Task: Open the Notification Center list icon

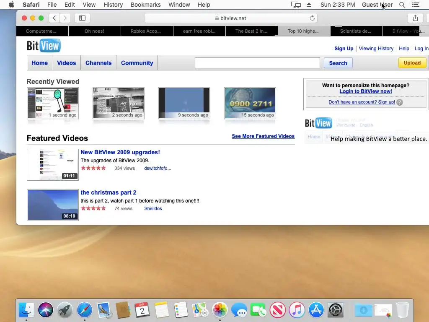Action: [415, 5]
